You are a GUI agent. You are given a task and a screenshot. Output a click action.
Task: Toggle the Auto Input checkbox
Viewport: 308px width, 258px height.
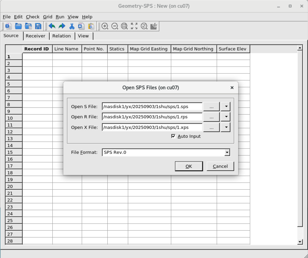(173, 136)
